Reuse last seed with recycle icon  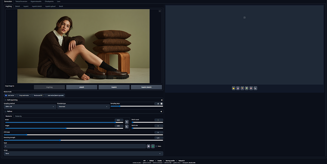[x=153, y=146]
